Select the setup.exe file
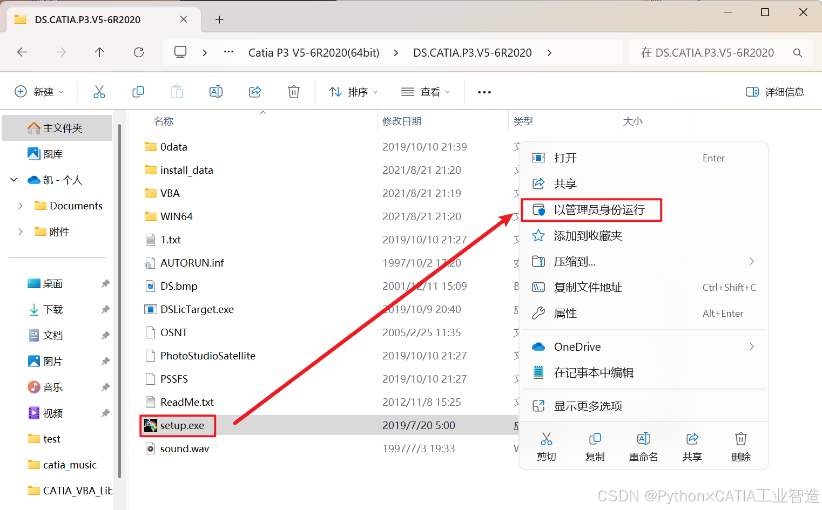Screen dimensions: 822x510 tap(182, 425)
